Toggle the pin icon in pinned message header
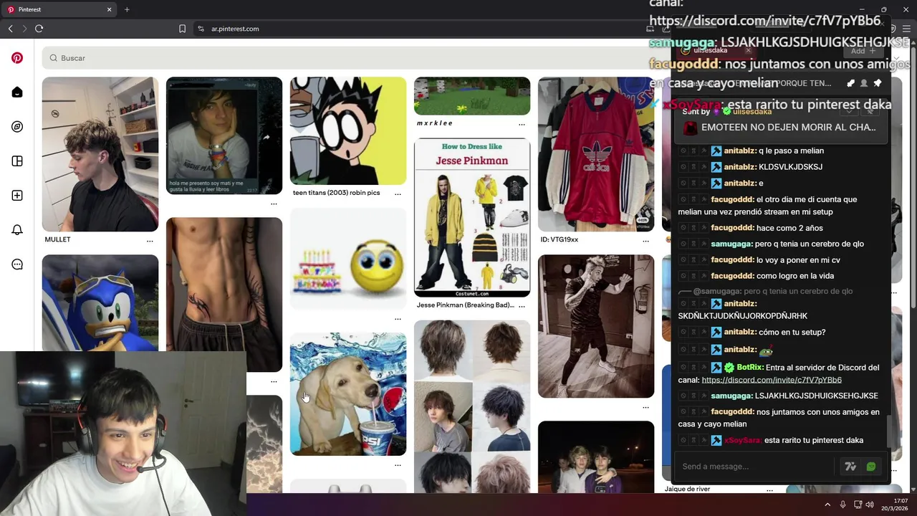 878,83
